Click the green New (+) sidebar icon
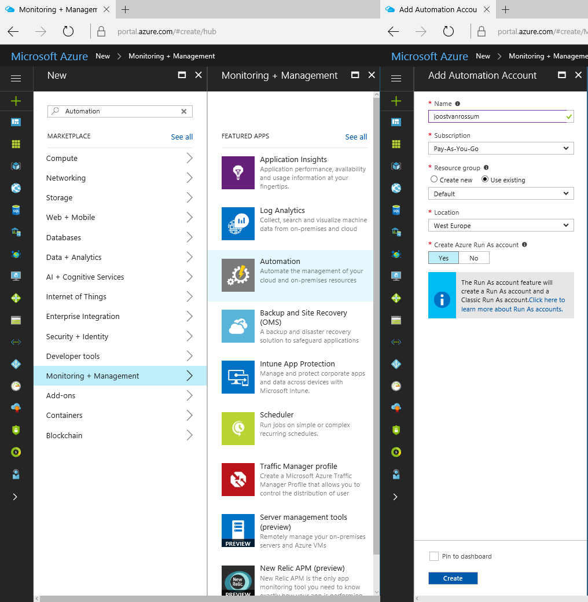The width and height of the screenshot is (588, 602). [16, 101]
